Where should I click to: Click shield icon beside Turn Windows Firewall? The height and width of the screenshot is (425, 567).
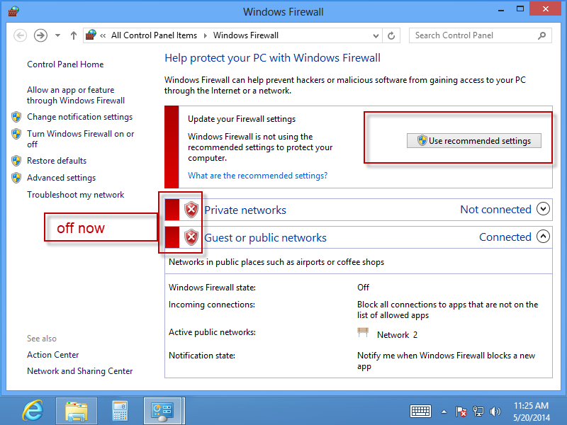click(x=16, y=134)
